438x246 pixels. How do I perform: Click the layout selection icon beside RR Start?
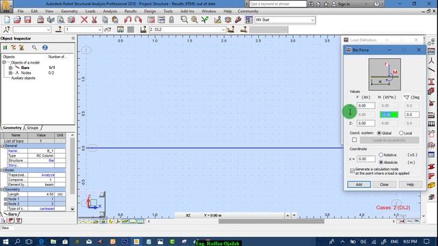click(x=249, y=20)
